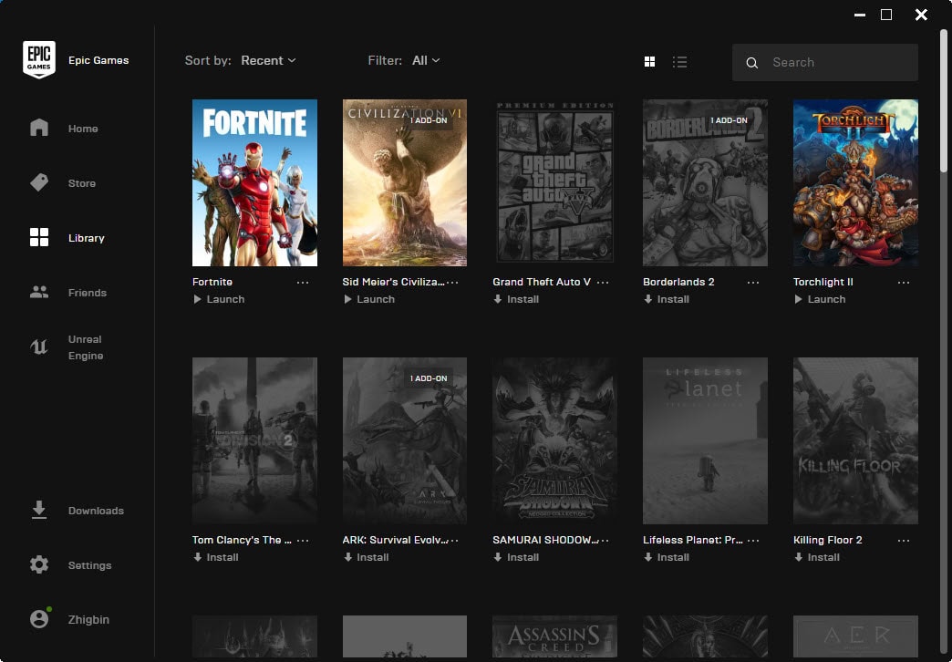Click the Settings label in the sidebar

click(90, 564)
